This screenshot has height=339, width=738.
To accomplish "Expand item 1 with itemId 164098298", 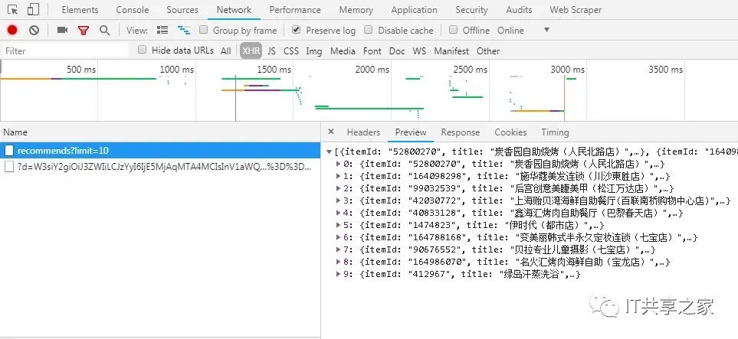I will pos(338,176).
